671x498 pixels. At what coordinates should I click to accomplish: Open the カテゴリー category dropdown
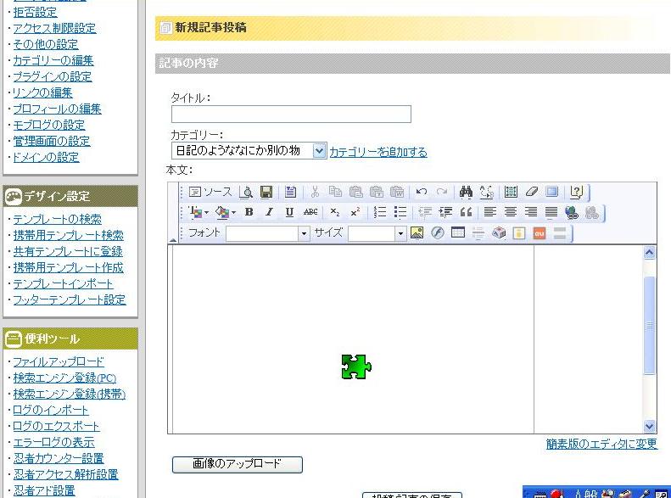[x=249, y=151]
